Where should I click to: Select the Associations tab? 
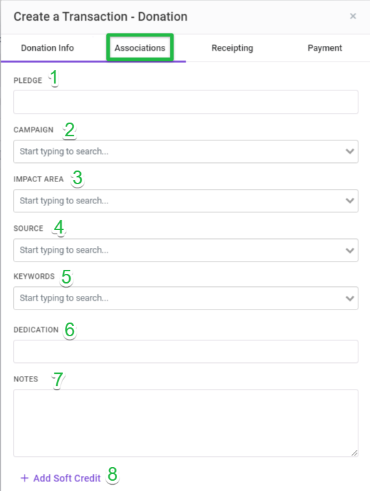coord(140,48)
